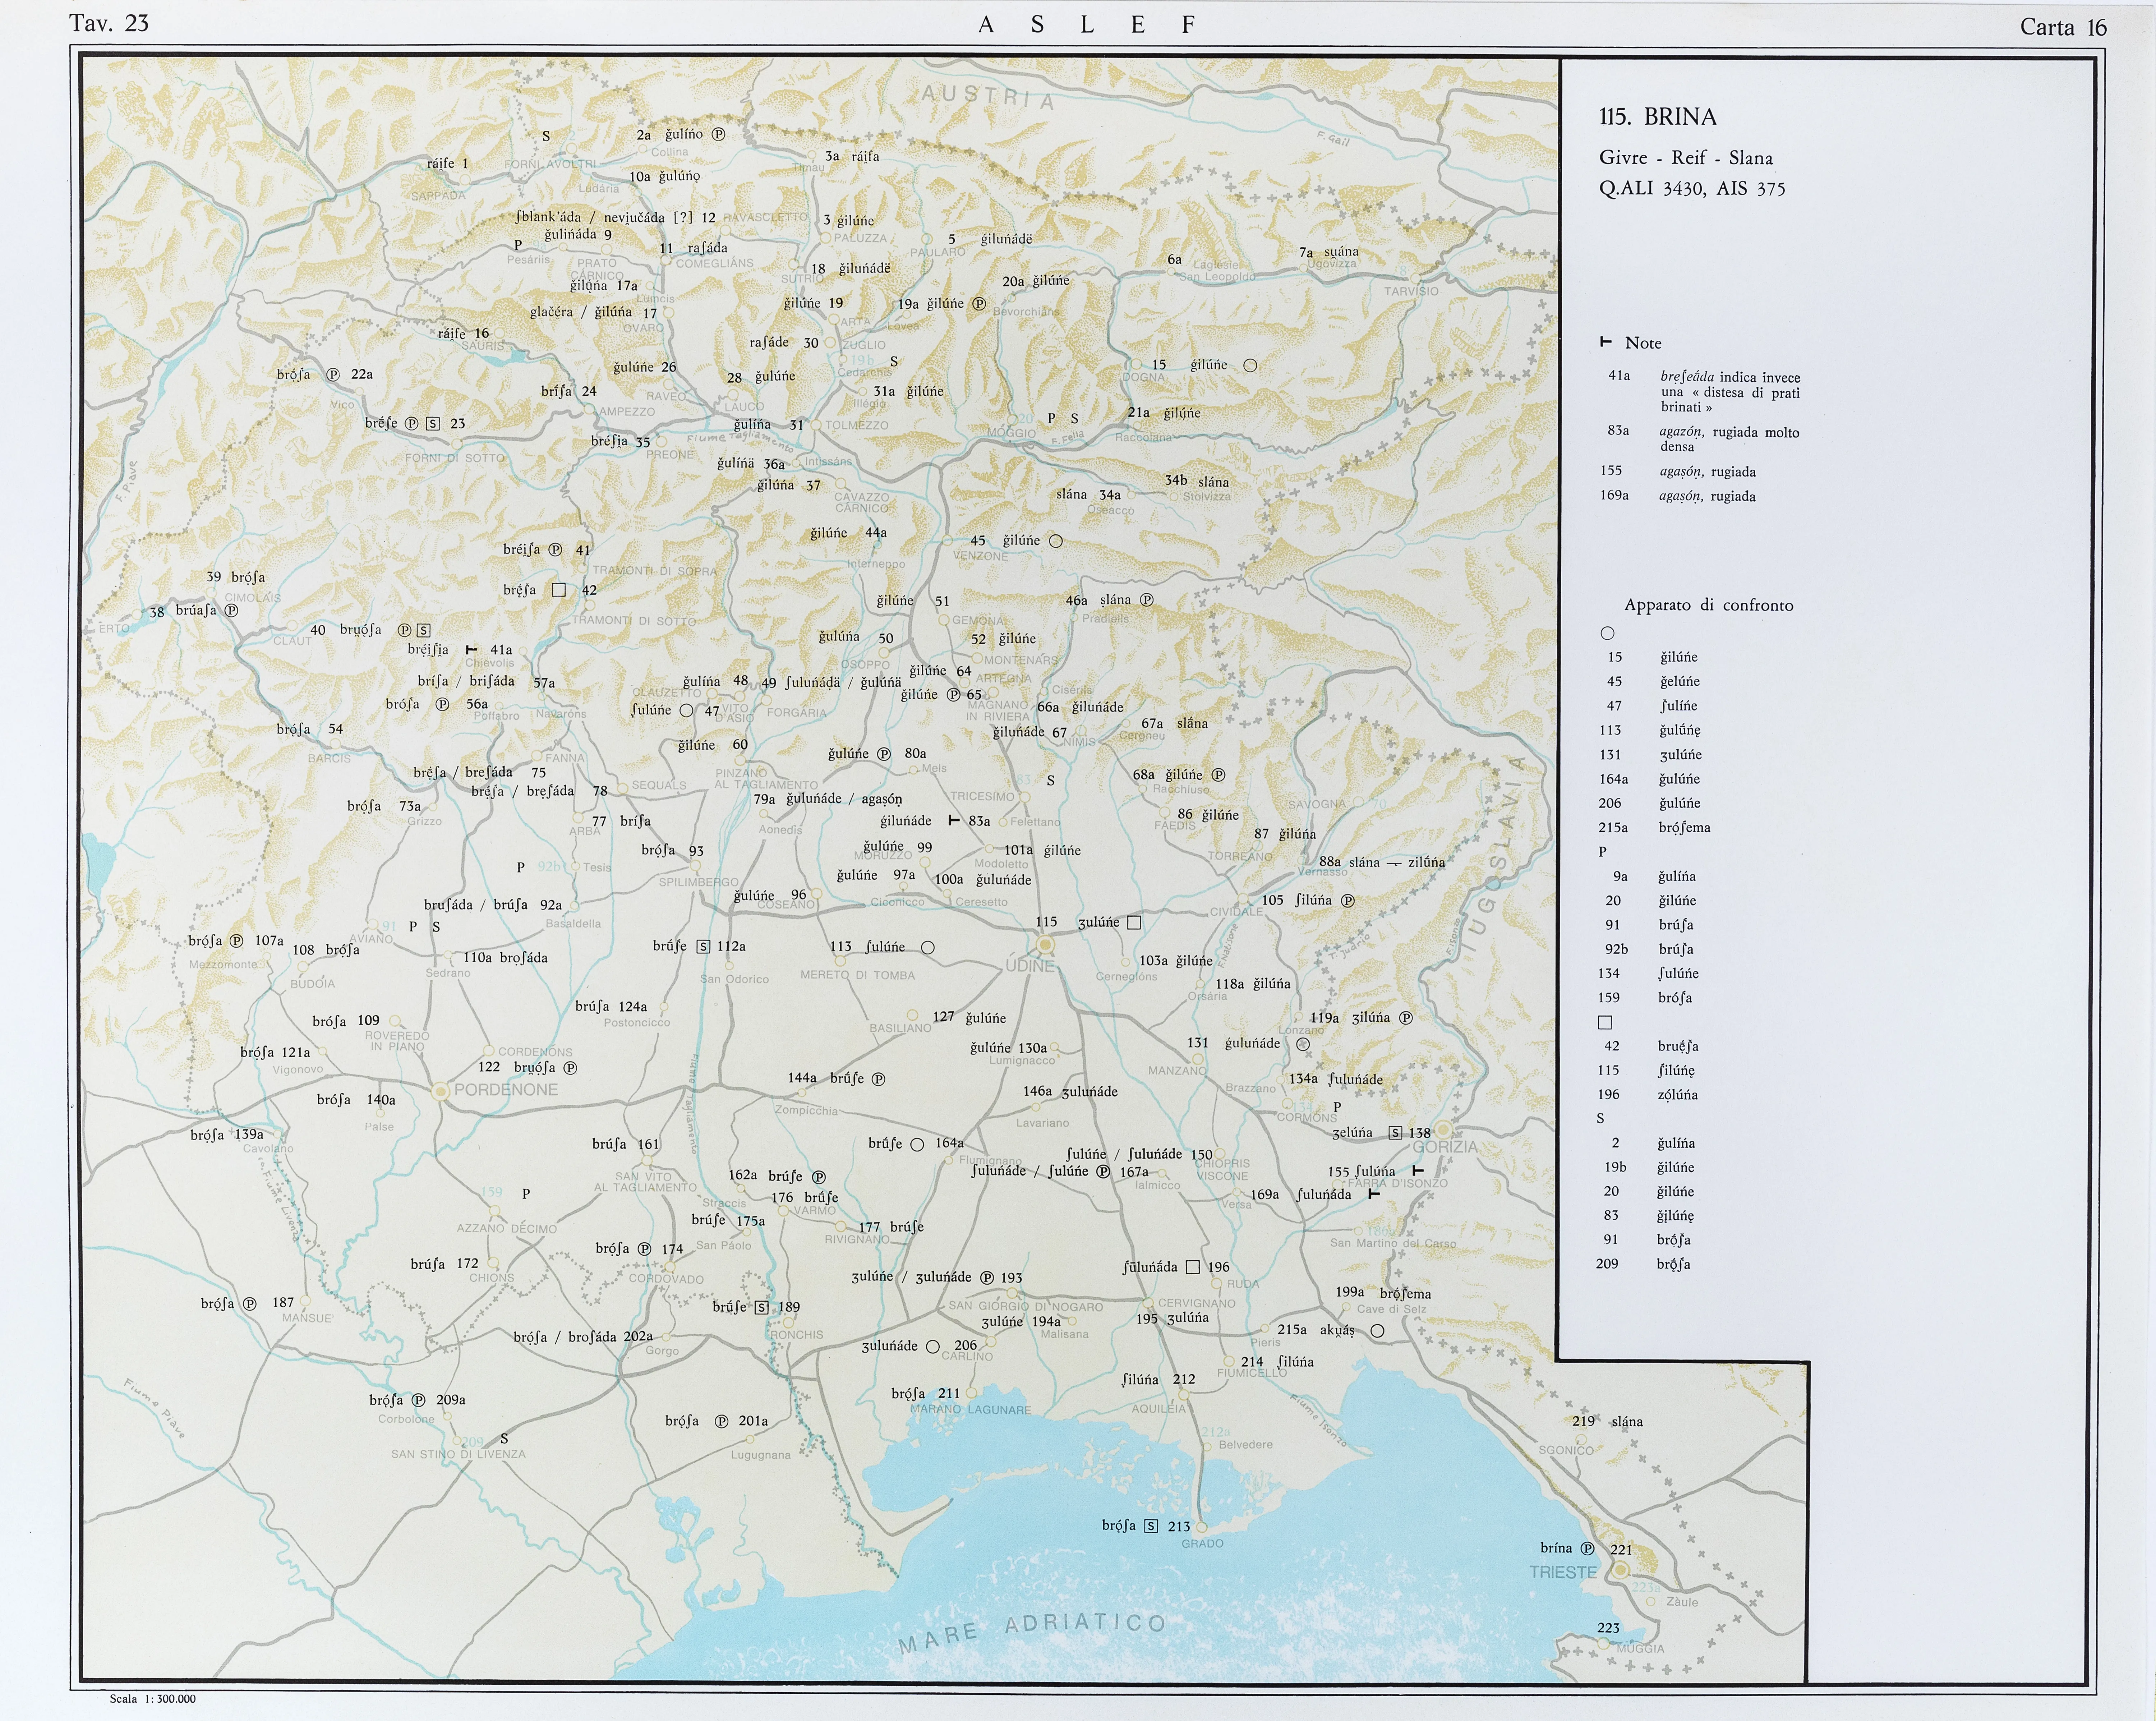Click the flag symbol beside the Note heading
The height and width of the screenshot is (1721, 2156).
(1606, 342)
